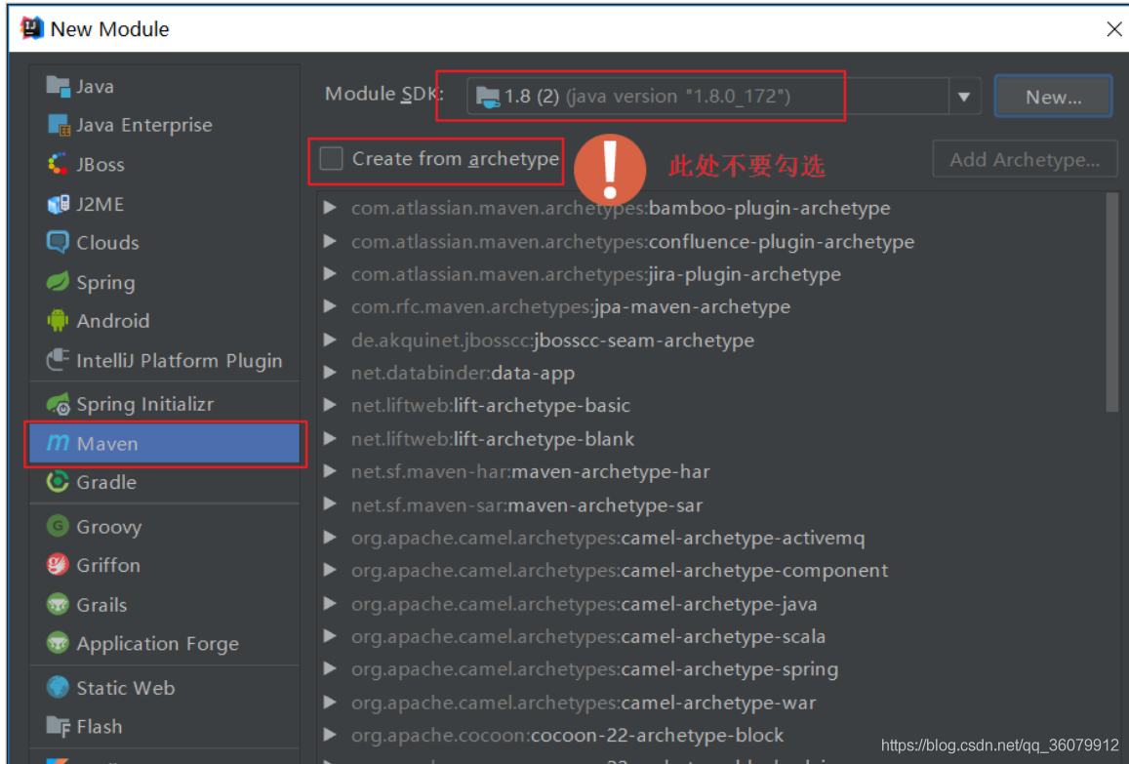Viewport: 1129px width, 764px height.
Task: Expand bamboo-plugin-archetype entry
Action: click(330, 208)
